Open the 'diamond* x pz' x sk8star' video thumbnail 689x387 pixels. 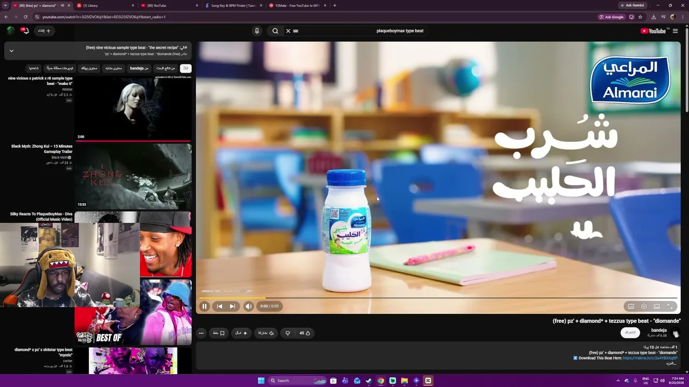click(133, 361)
